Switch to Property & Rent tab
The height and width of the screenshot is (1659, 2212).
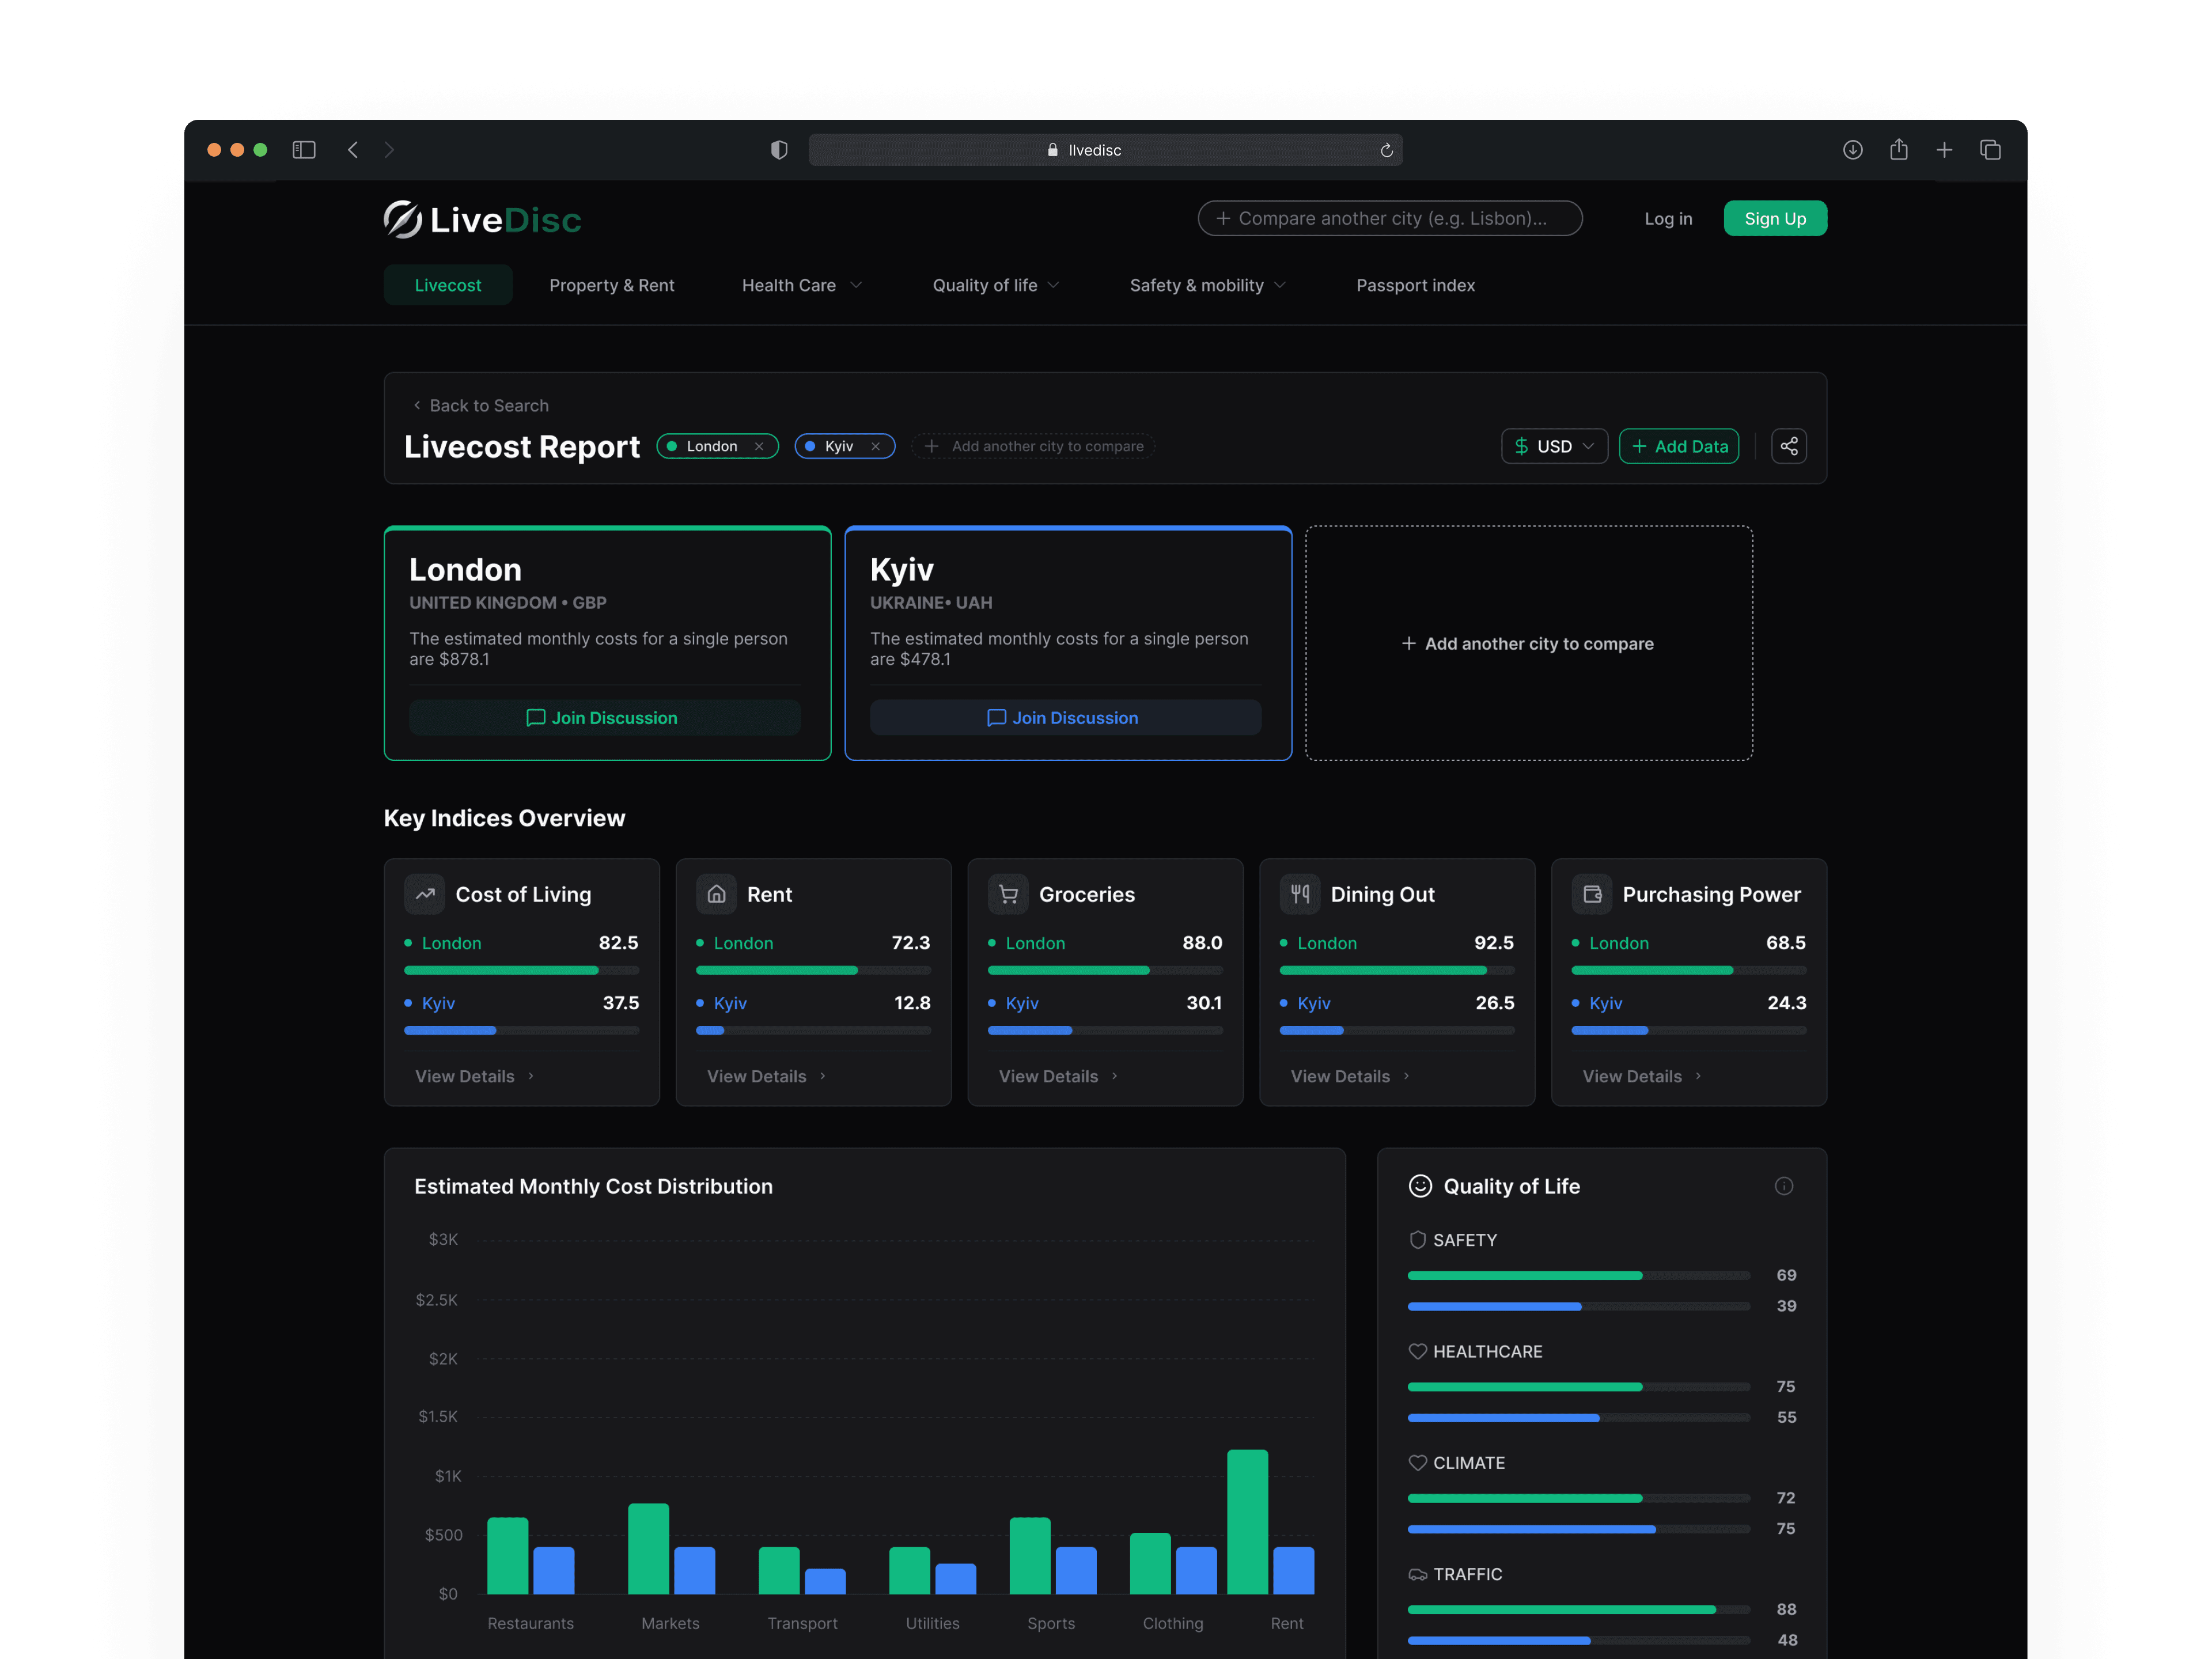click(611, 285)
